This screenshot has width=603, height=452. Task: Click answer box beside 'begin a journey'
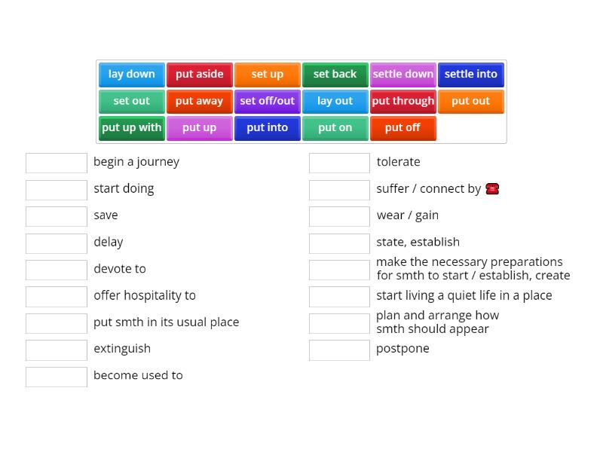pos(57,163)
